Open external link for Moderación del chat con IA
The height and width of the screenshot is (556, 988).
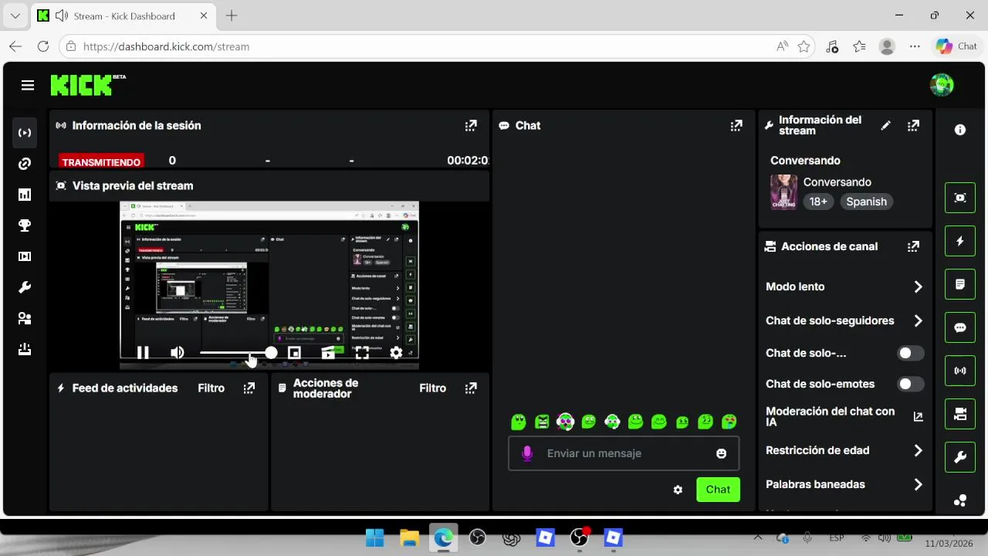pos(918,416)
